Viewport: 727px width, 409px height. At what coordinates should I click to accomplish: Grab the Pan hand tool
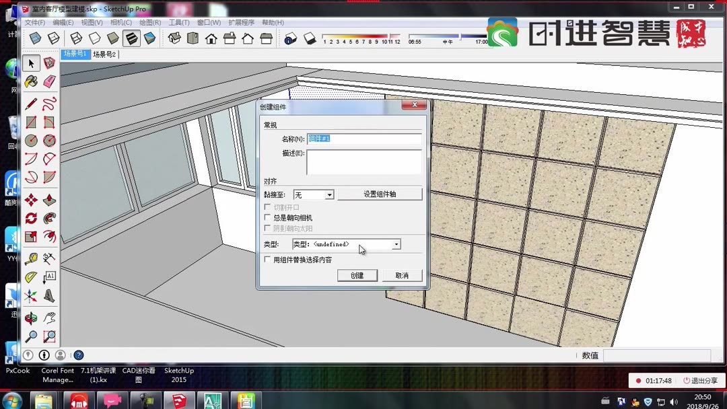coord(49,318)
